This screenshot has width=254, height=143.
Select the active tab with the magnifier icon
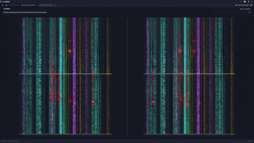[x=29, y=5]
